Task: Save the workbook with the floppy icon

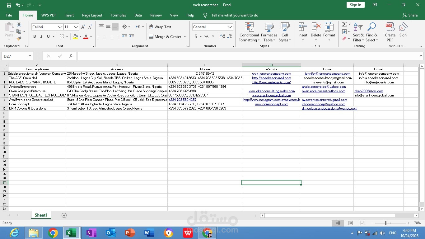Action: pyautogui.click(x=9, y=5)
